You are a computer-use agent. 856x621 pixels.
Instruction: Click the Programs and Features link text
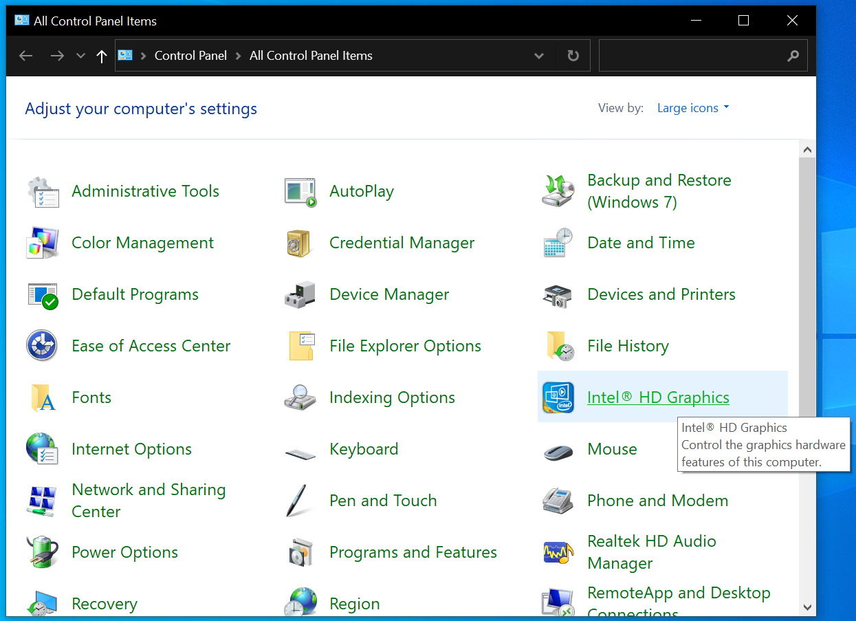point(413,552)
